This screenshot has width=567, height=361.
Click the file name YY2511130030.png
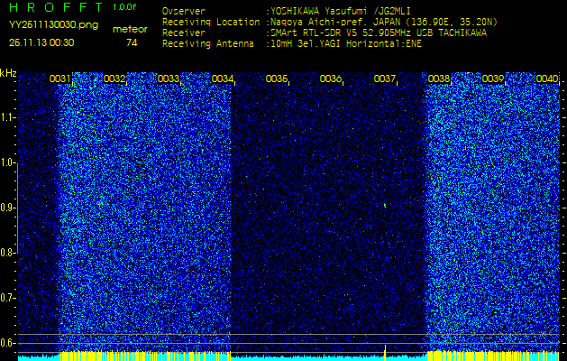tap(53, 25)
